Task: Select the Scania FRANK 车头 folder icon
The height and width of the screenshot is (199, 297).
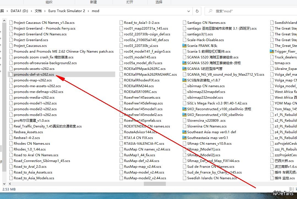Action: [184, 46]
